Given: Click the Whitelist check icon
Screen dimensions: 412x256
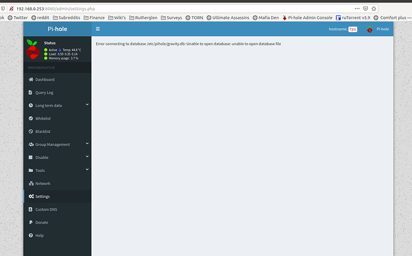Looking at the screenshot, I should (30, 118).
